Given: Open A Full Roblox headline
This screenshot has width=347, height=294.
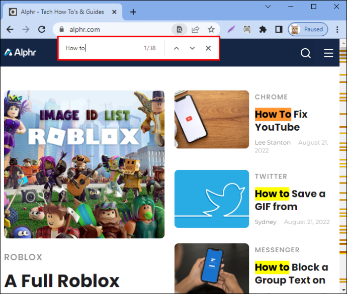Looking at the screenshot, I should (x=62, y=281).
